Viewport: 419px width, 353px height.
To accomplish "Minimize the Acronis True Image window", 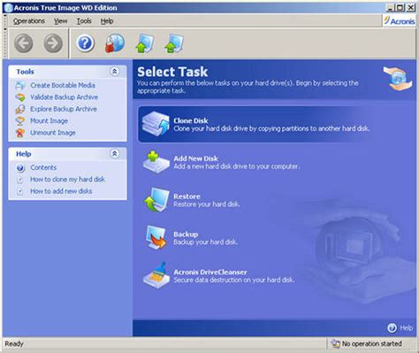I will [390, 8].
